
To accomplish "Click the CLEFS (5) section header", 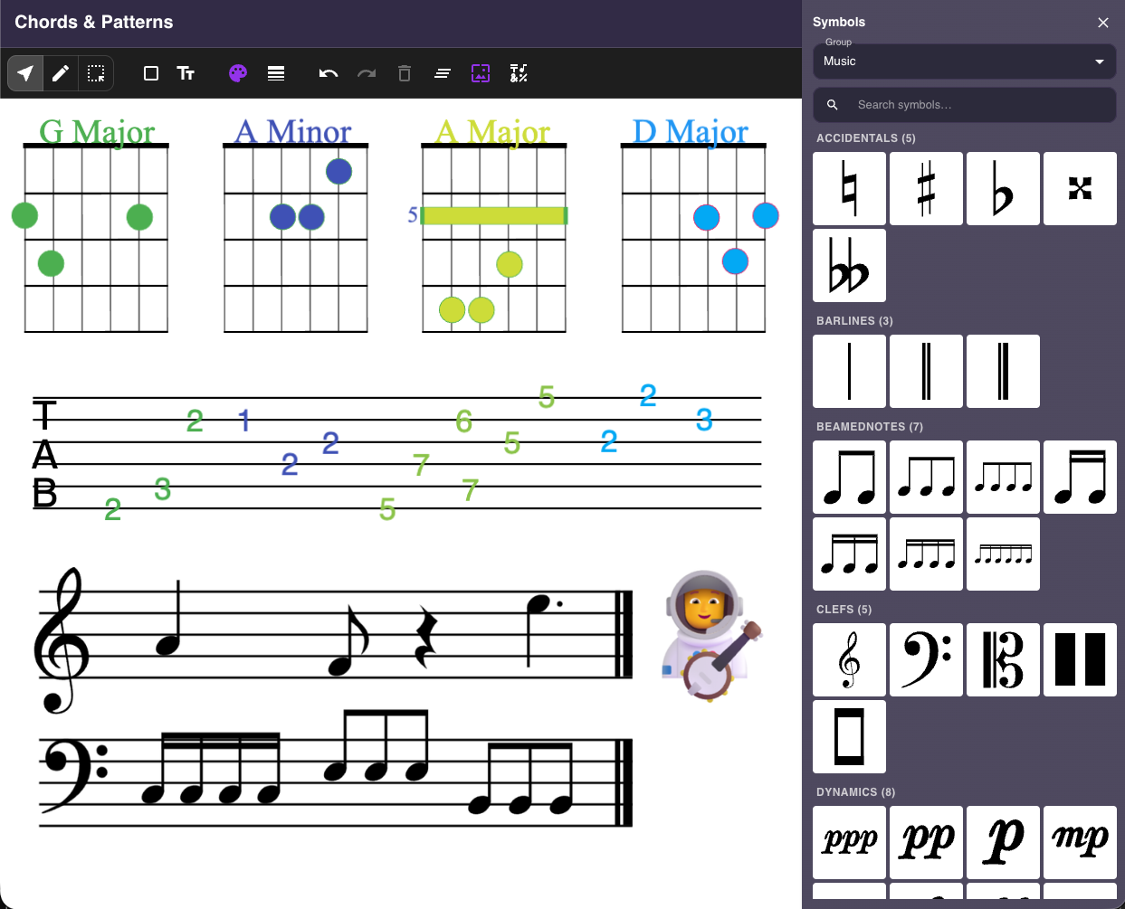I will point(844,610).
